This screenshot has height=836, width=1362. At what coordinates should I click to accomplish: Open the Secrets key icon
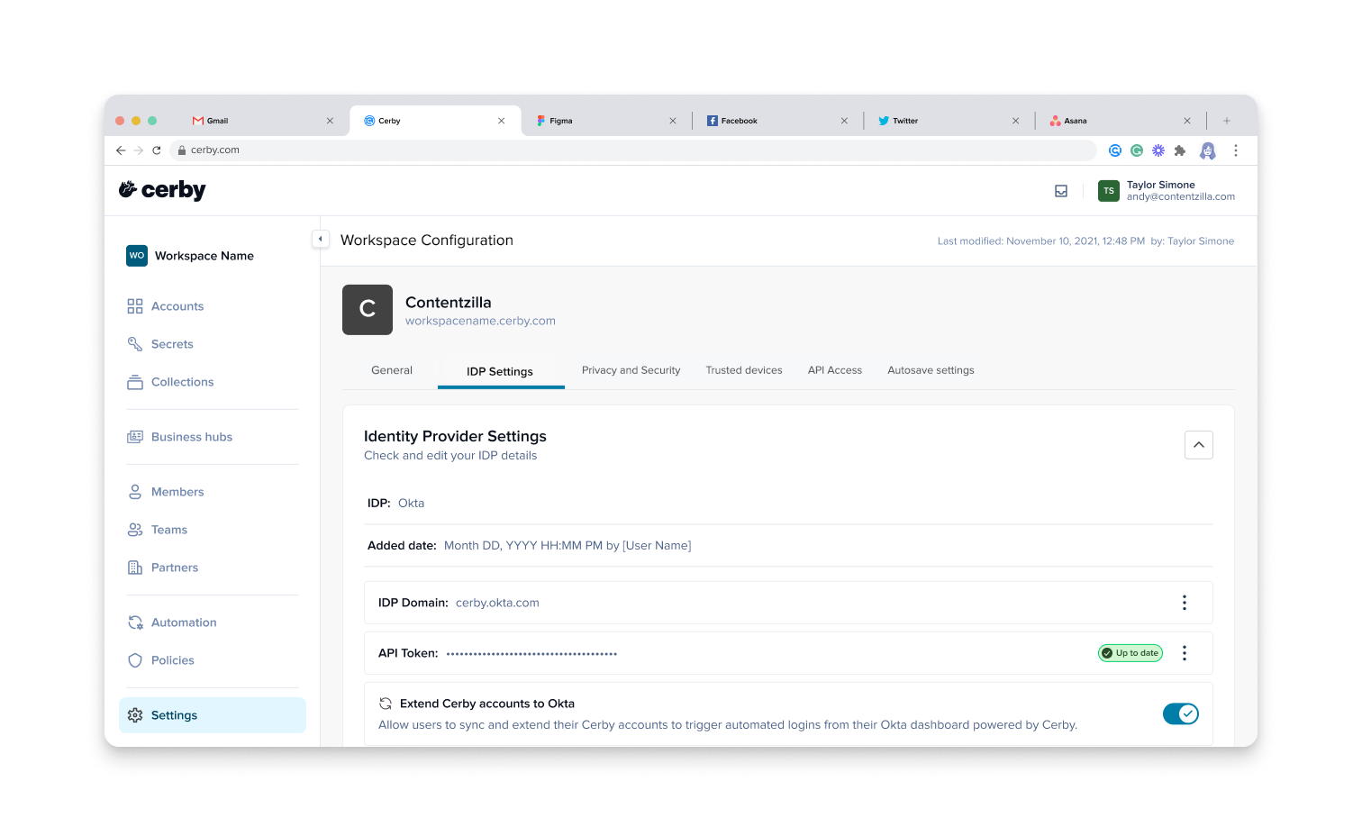click(x=135, y=344)
